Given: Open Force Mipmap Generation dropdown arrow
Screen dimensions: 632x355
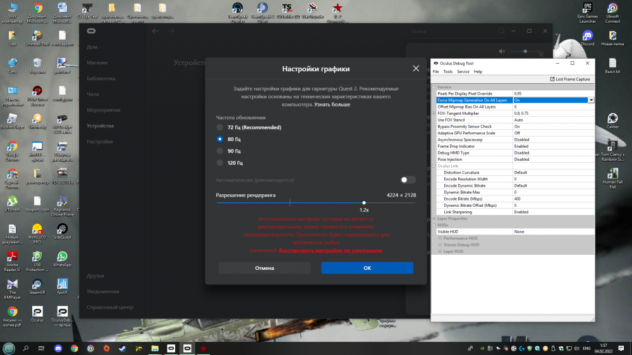Looking at the screenshot, I should click(x=591, y=100).
